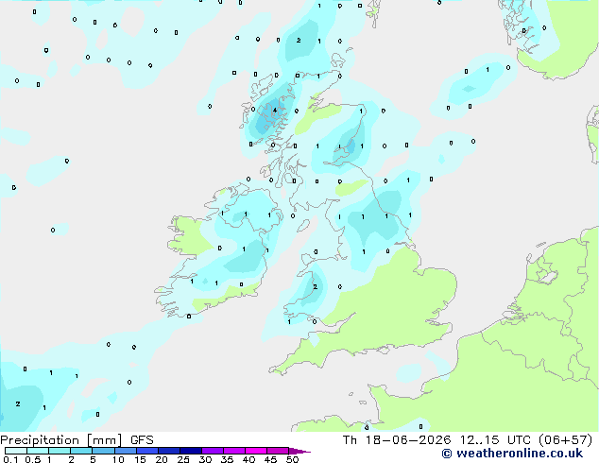Screen dimensions: 599x463
Task: Click the over-50 arrow tip of legend
Action: click(x=299, y=451)
